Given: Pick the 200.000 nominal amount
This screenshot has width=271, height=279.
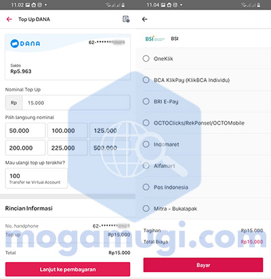Looking at the screenshot, I should point(25,148).
